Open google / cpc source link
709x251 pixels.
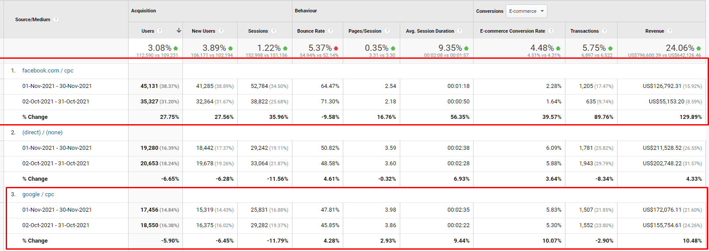click(38, 194)
